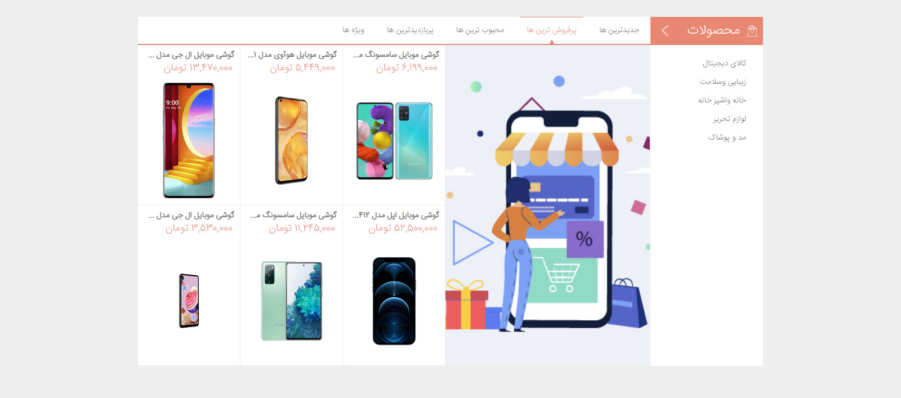Click the online shopping promotional banner illustration
The width and height of the screenshot is (901, 398).
pyautogui.click(x=547, y=205)
